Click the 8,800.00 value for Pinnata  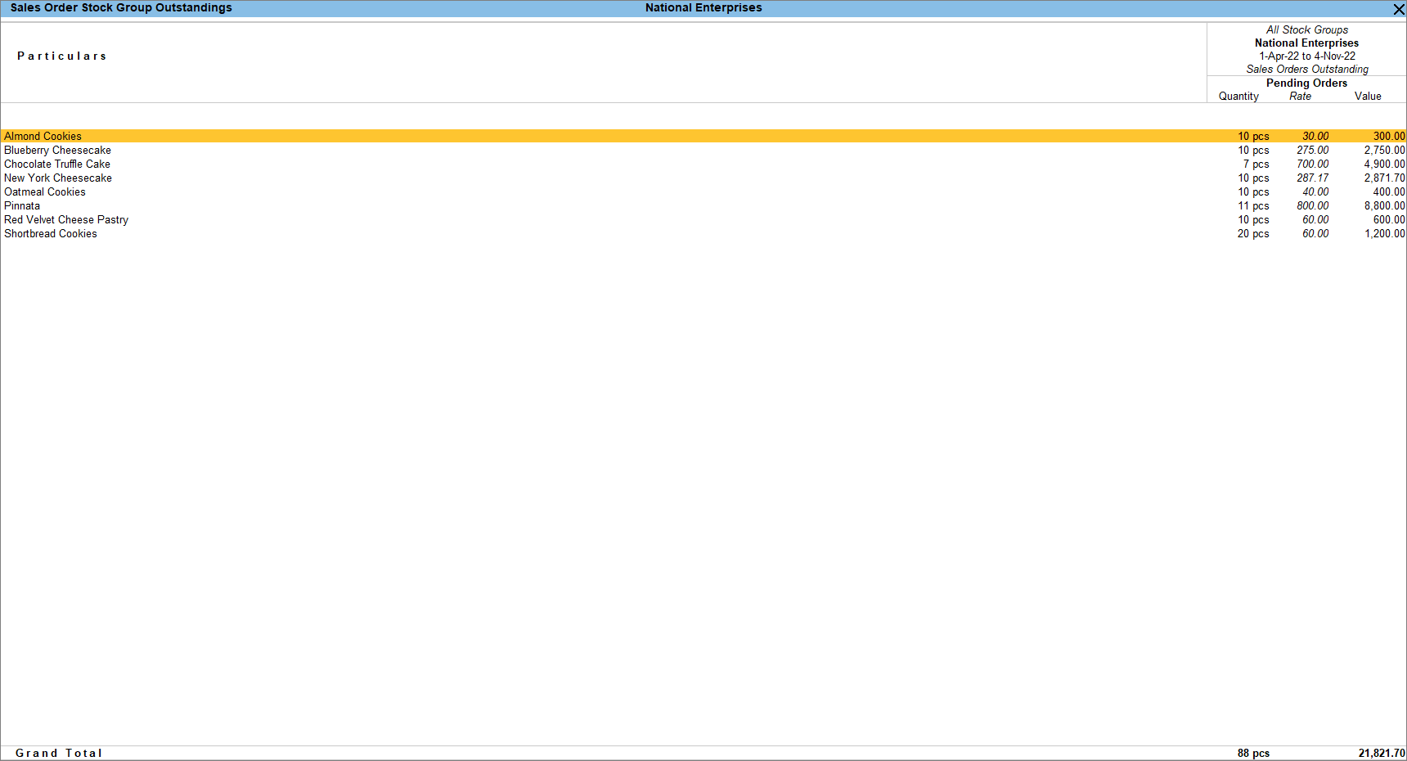click(1384, 206)
